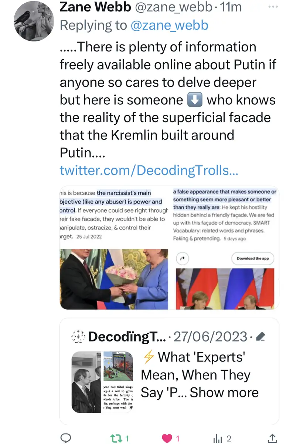Follow the Replying to @zane_webb link
293x444 pixels.
coord(169,25)
